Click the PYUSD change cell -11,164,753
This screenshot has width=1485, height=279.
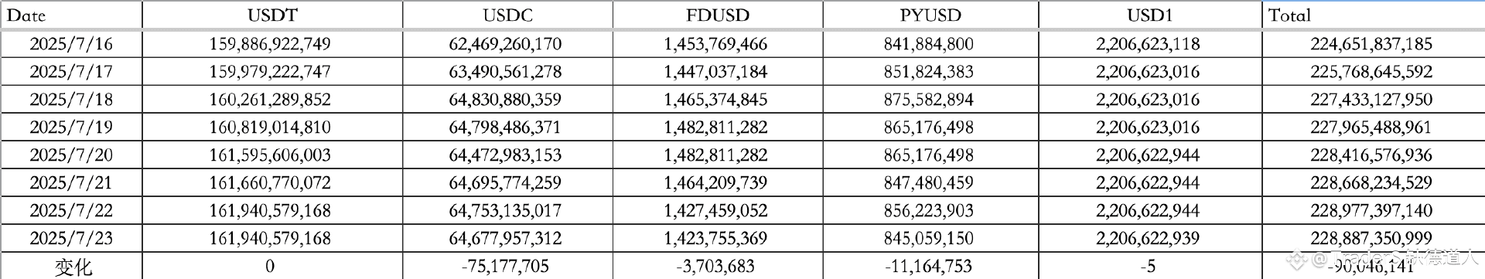(x=930, y=266)
